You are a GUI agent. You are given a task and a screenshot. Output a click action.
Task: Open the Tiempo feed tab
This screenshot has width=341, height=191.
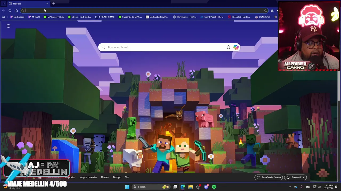(x=117, y=177)
